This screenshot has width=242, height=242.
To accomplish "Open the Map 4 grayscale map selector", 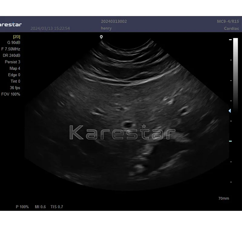I will coord(14,68).
